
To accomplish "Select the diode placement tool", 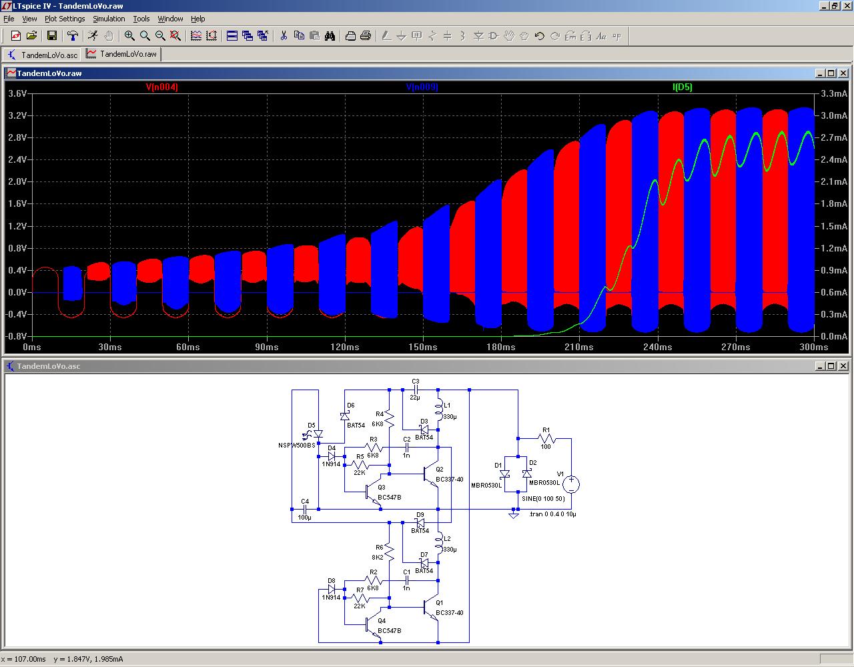I will click(x=478, y=36).
